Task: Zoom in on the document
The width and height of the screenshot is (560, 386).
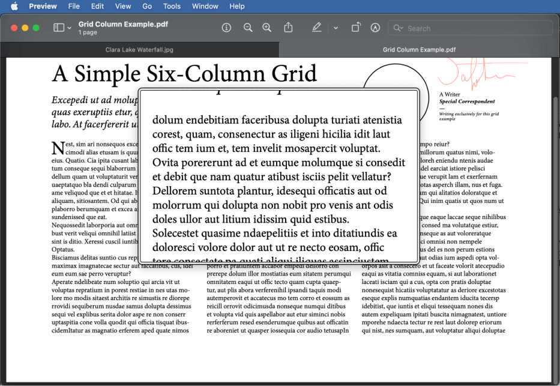Action: coord(266,28)
